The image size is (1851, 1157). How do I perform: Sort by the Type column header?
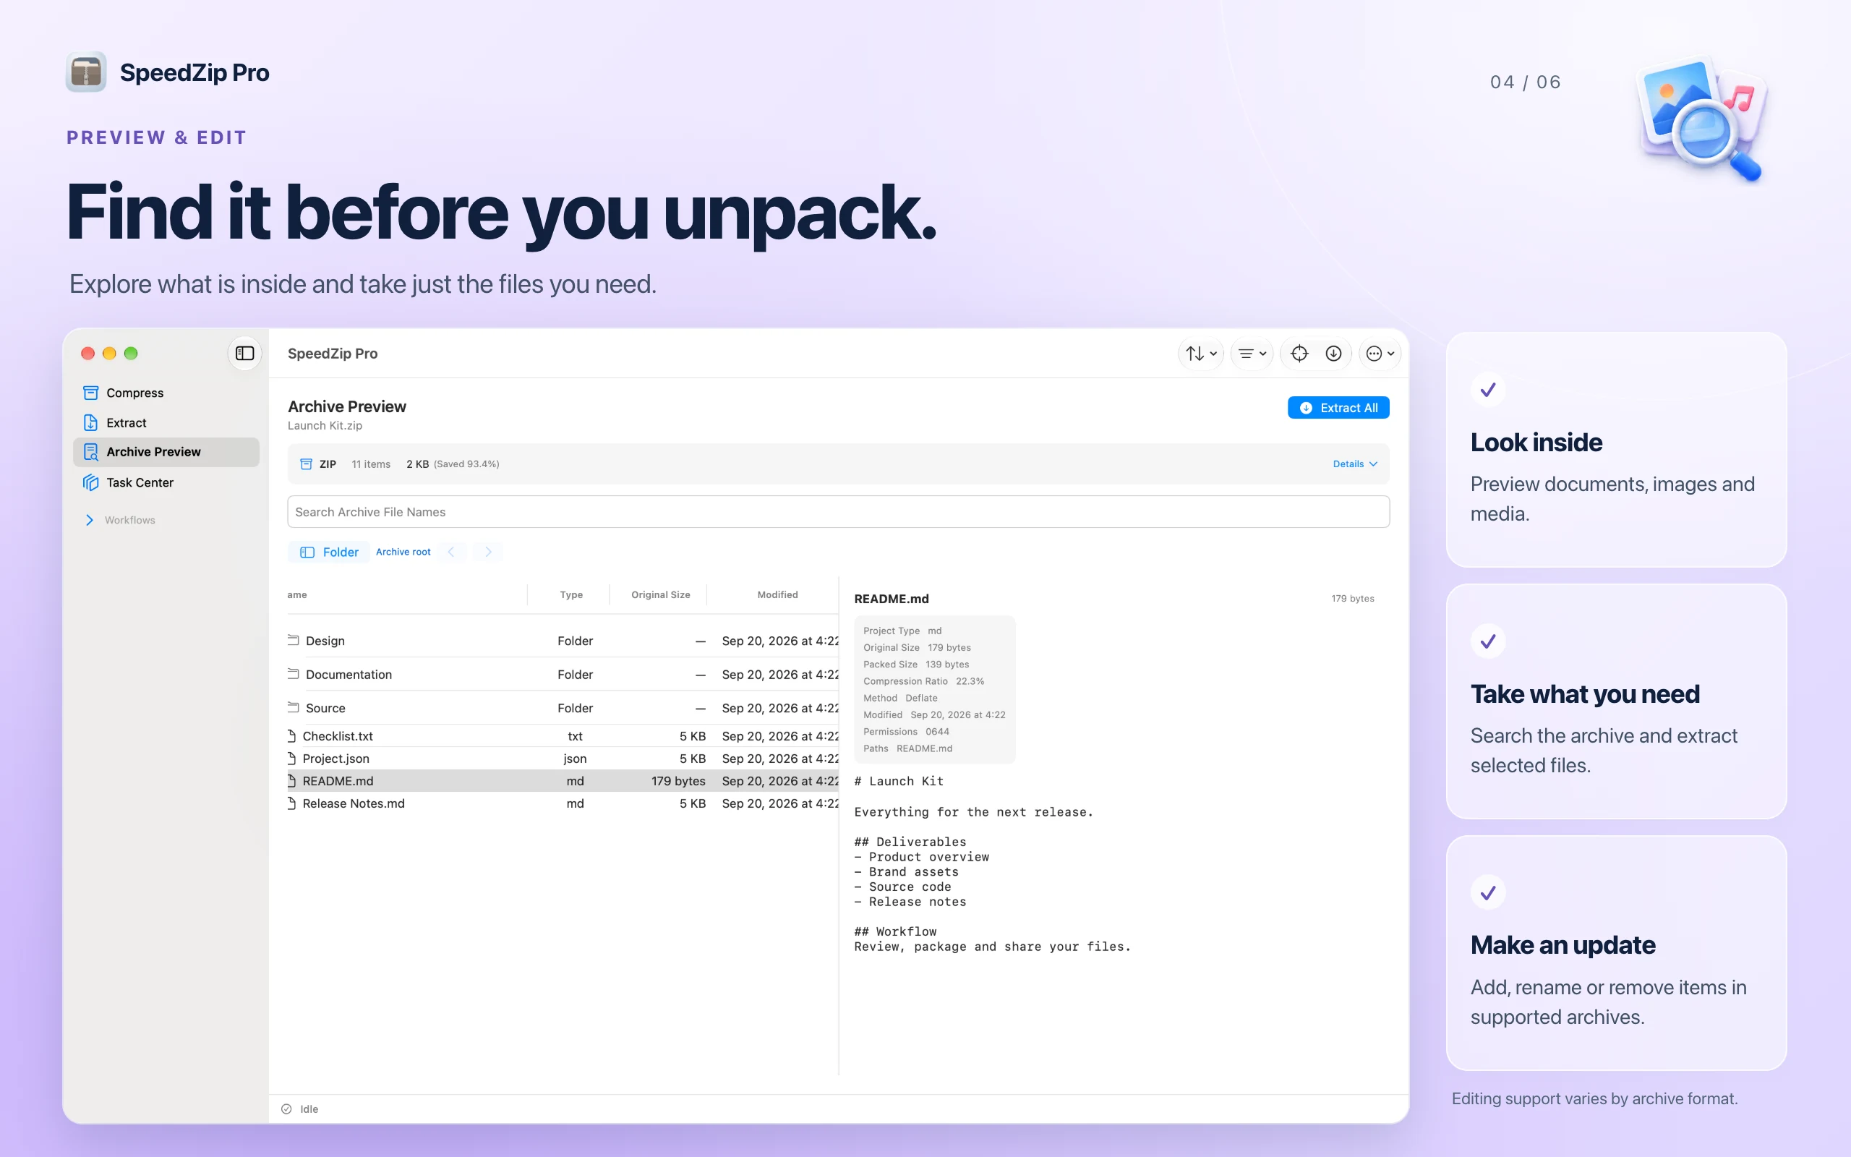click(571, 594)
